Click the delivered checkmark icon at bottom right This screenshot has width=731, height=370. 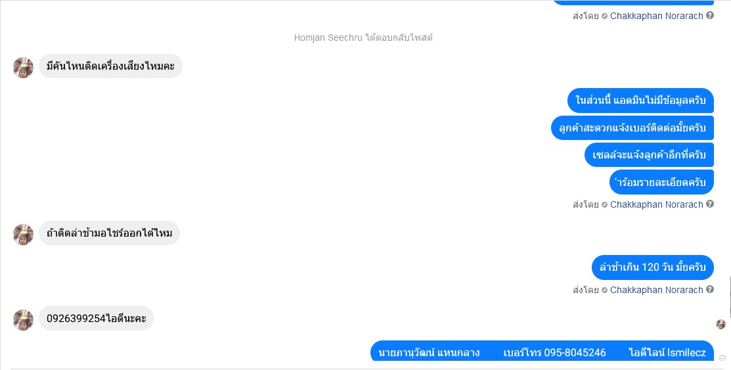point(722,358)
